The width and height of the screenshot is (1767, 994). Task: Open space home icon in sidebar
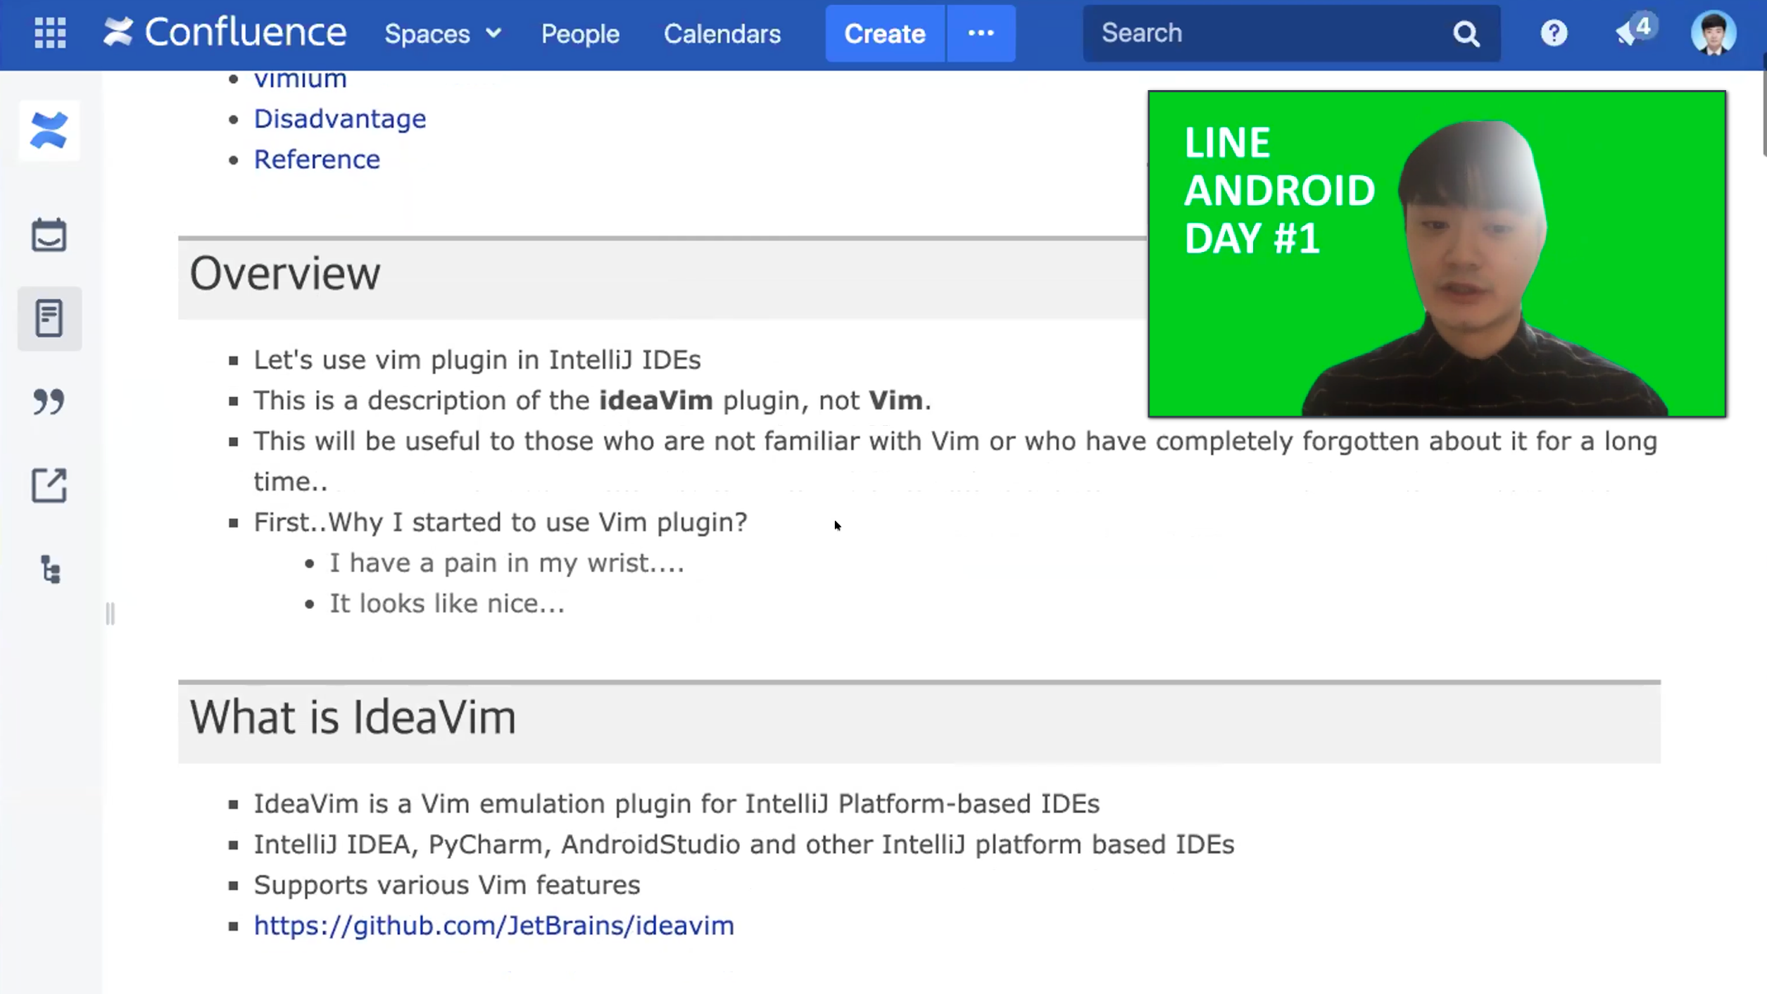pos(49,131)
